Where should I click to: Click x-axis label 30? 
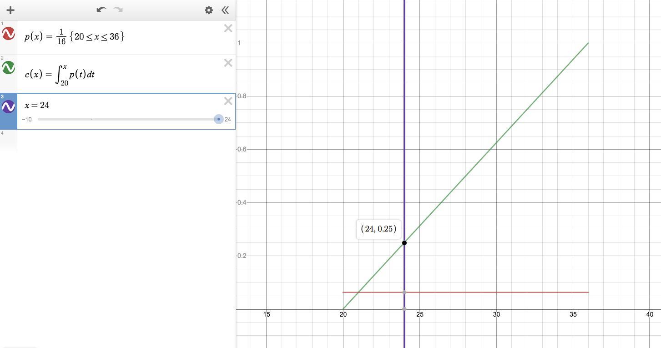[x=496, y=314]
